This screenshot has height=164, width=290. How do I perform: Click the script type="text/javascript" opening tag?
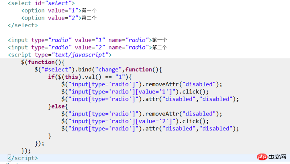pos(60,55)
